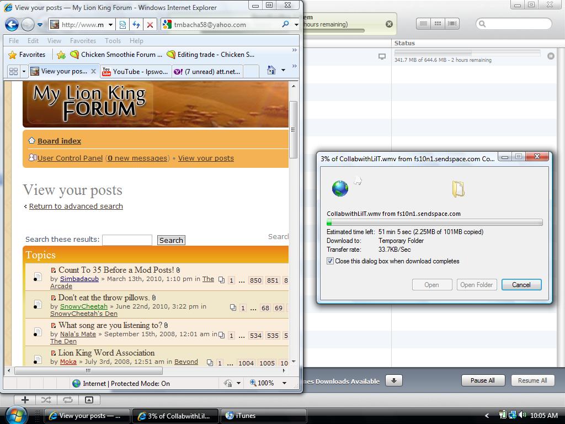The height and width of the screenshot is (424, 565).
Task: Click the Home icon in IE toolbar
Action: click(x=271, y=70)
